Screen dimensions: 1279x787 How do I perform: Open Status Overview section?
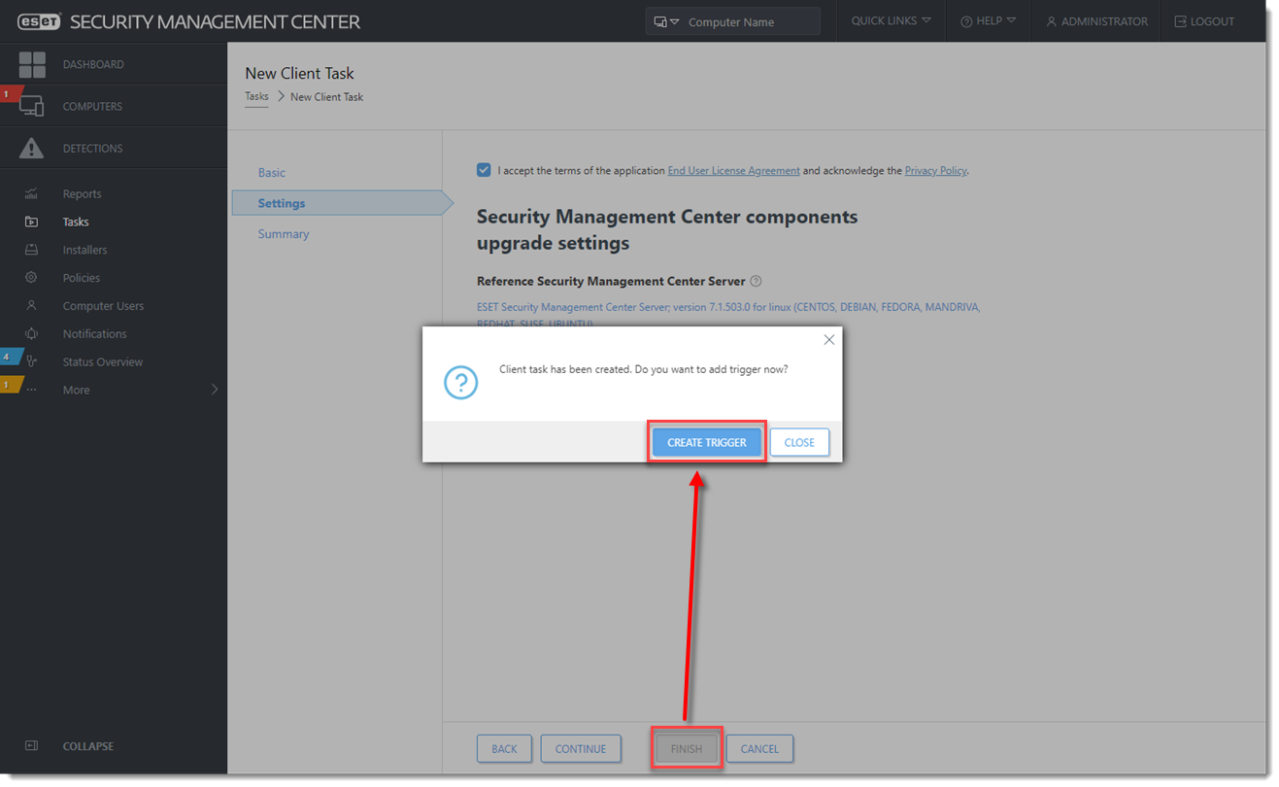pos(103,362)
